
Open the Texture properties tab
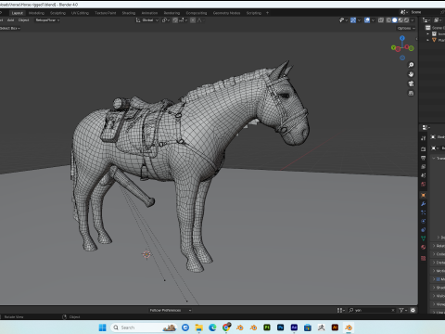tap(424, 258)
